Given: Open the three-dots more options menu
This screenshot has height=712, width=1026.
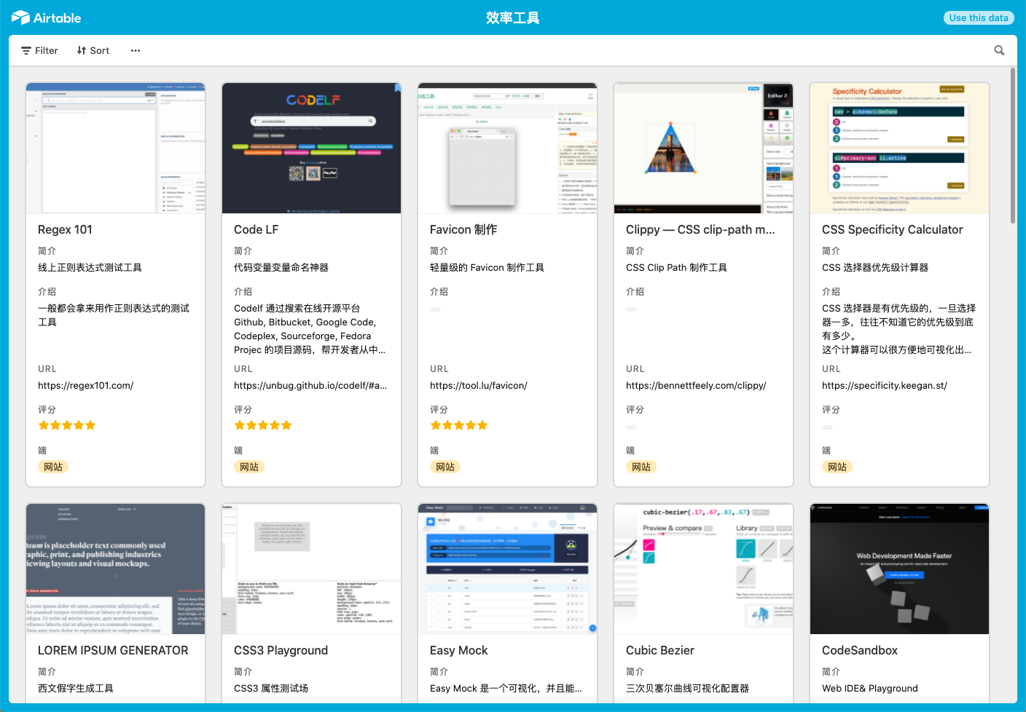Looking at the screenshot, I should click(x=136, y=50).
